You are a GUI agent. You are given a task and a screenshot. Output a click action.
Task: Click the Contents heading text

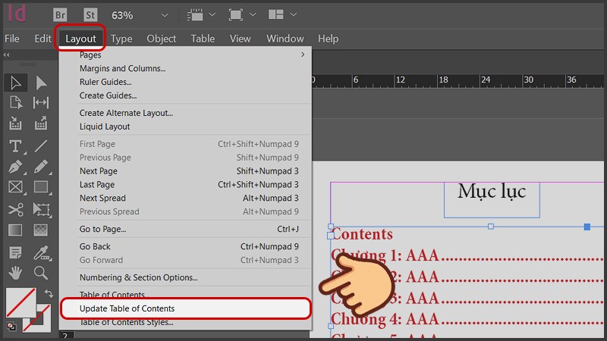362,234
